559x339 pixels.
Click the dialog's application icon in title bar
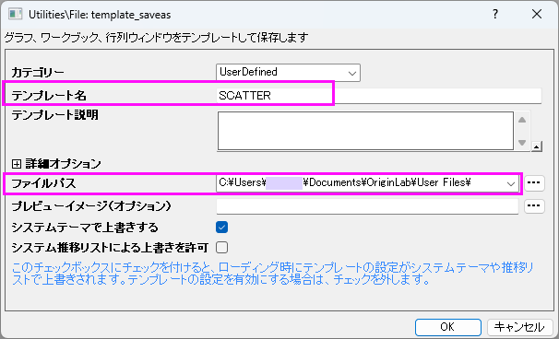pos(16,14)
